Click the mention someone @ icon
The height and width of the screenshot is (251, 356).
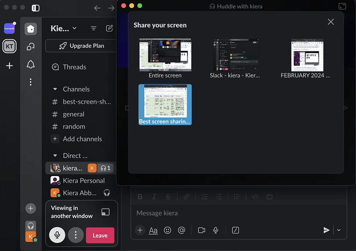[182, 230]
